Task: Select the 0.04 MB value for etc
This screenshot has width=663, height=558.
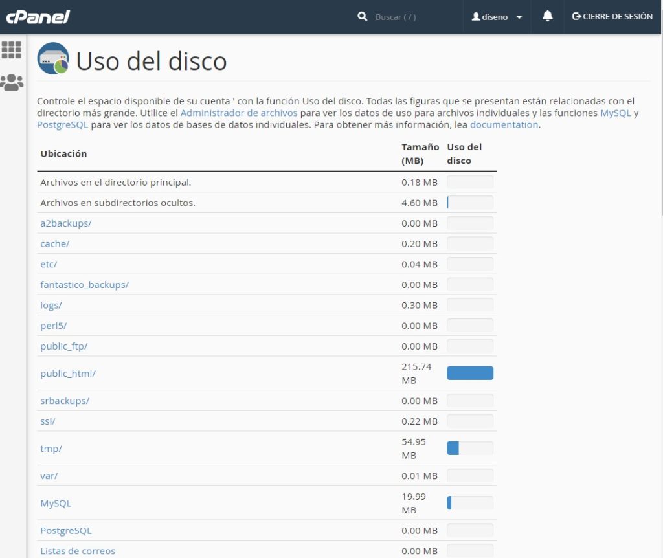Action: click(420, 264)
